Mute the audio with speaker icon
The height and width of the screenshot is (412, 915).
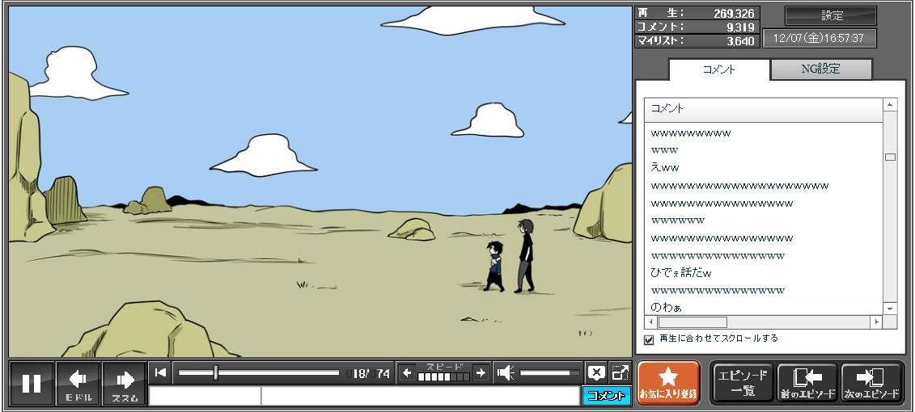[506, 372]
